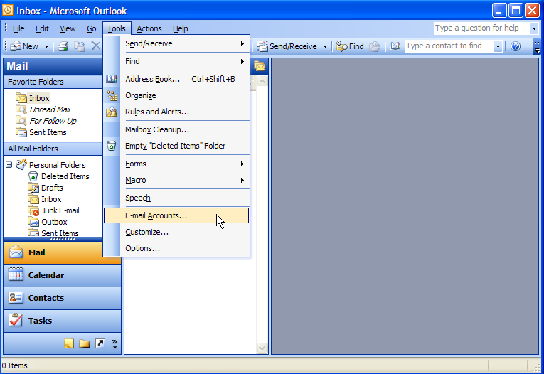Click the Microsoft Outlook Help question icon
The height and width of the screenshot is (374, 544).
[516, 46]
